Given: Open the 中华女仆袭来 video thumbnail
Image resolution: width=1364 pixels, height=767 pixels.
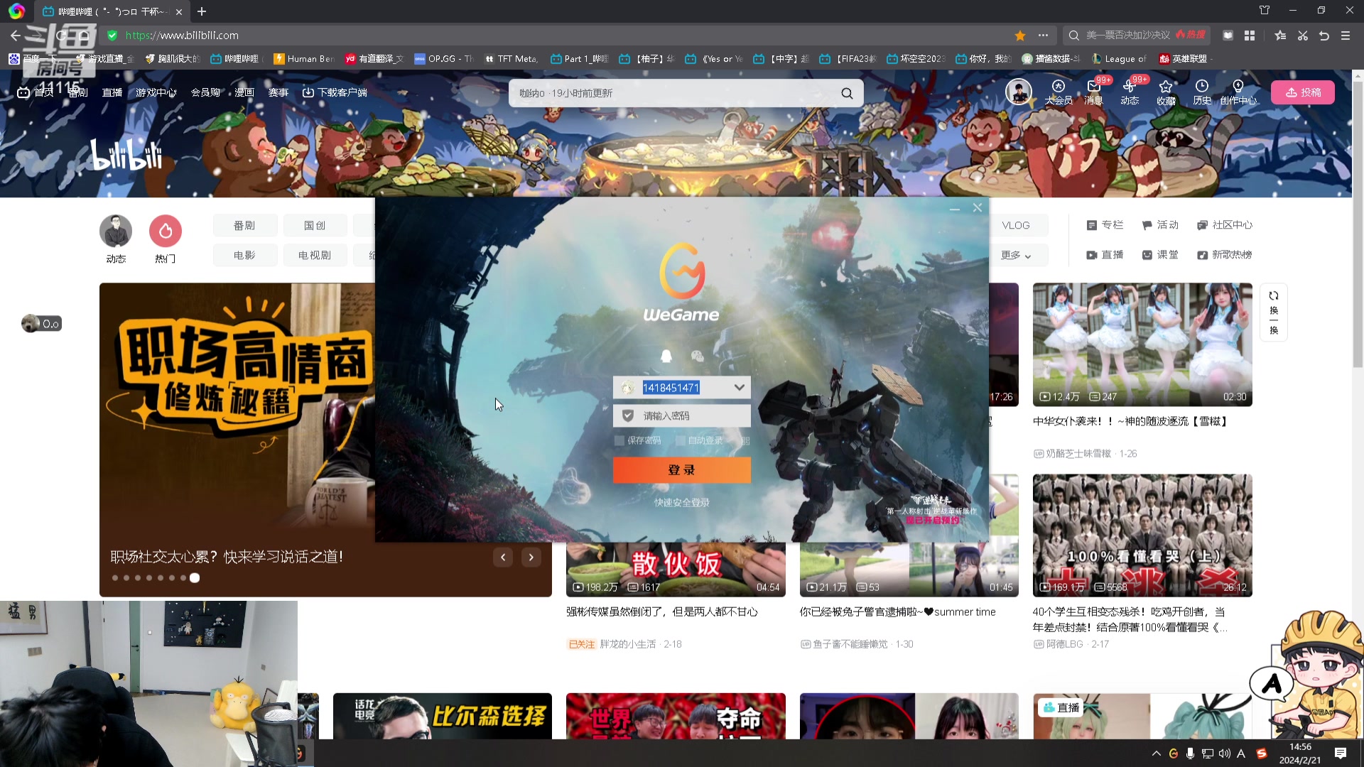Looking at the screenshot, I should point(1142,344).
